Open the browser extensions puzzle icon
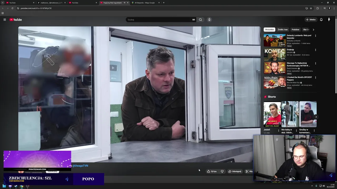Image resolution: width=337 pixels, height=189 pixels. 318,8
